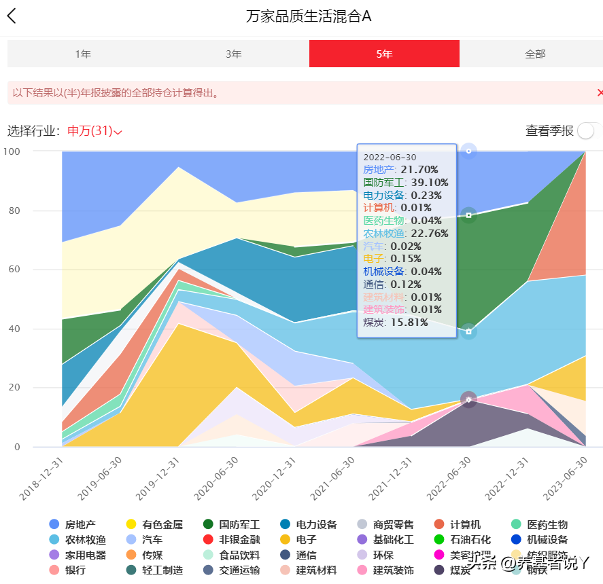Toggle 房地产 legend series
The image size is (603, 584).
click(72, 524)
